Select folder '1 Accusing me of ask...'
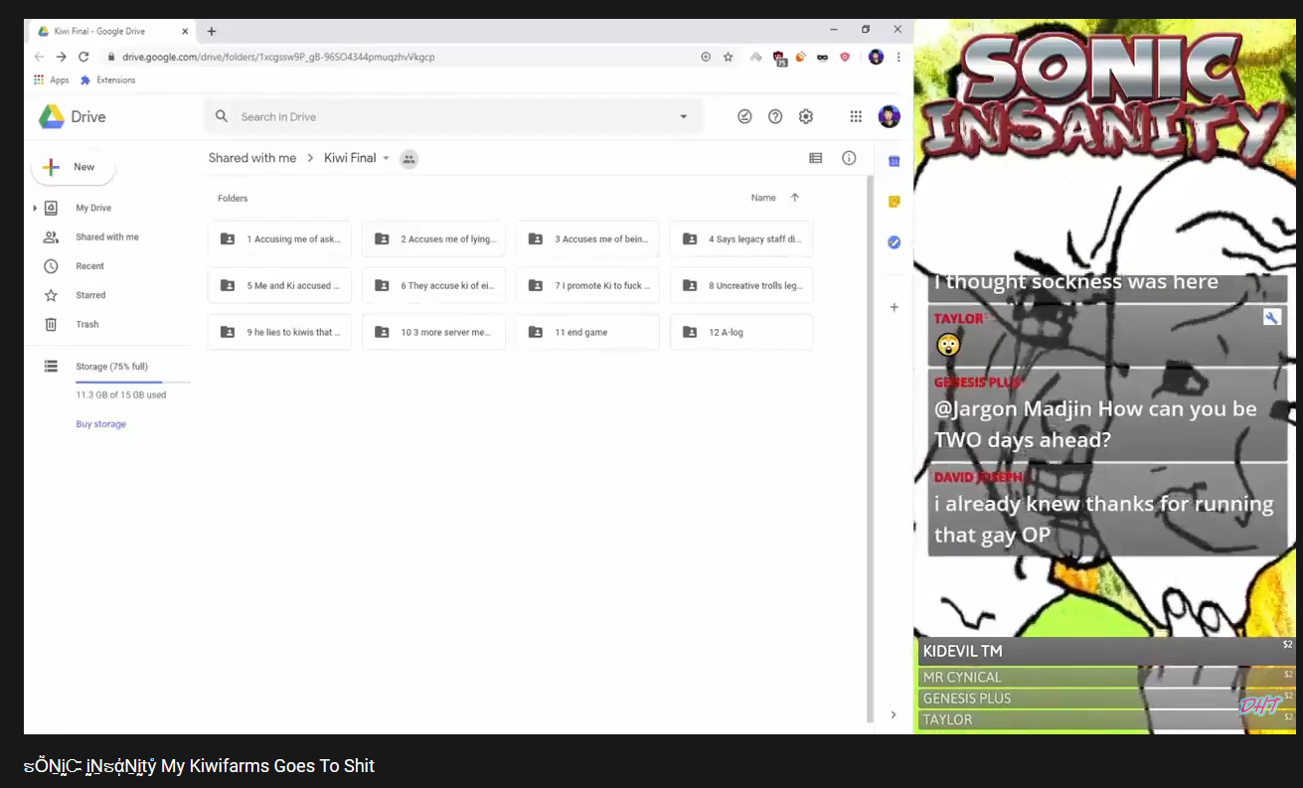The image size is (1303, 788). (x=279, y=239)
